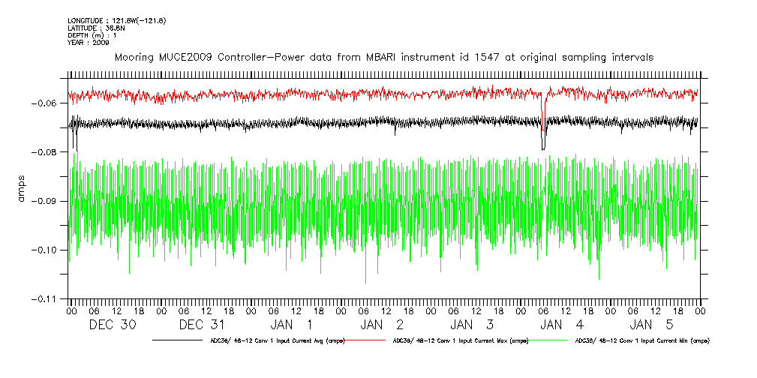
Task: Click the LONGITUDE metadata line
Action: coord(107,20)
